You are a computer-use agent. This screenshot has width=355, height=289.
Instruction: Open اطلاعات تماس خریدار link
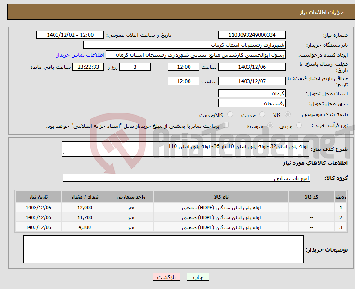pos(80,55)
